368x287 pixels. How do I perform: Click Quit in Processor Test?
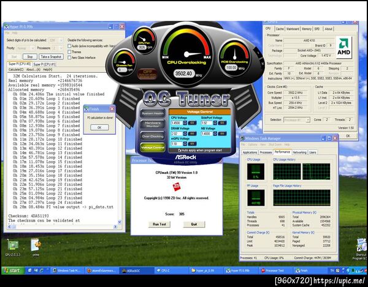(x=194, y=224)
